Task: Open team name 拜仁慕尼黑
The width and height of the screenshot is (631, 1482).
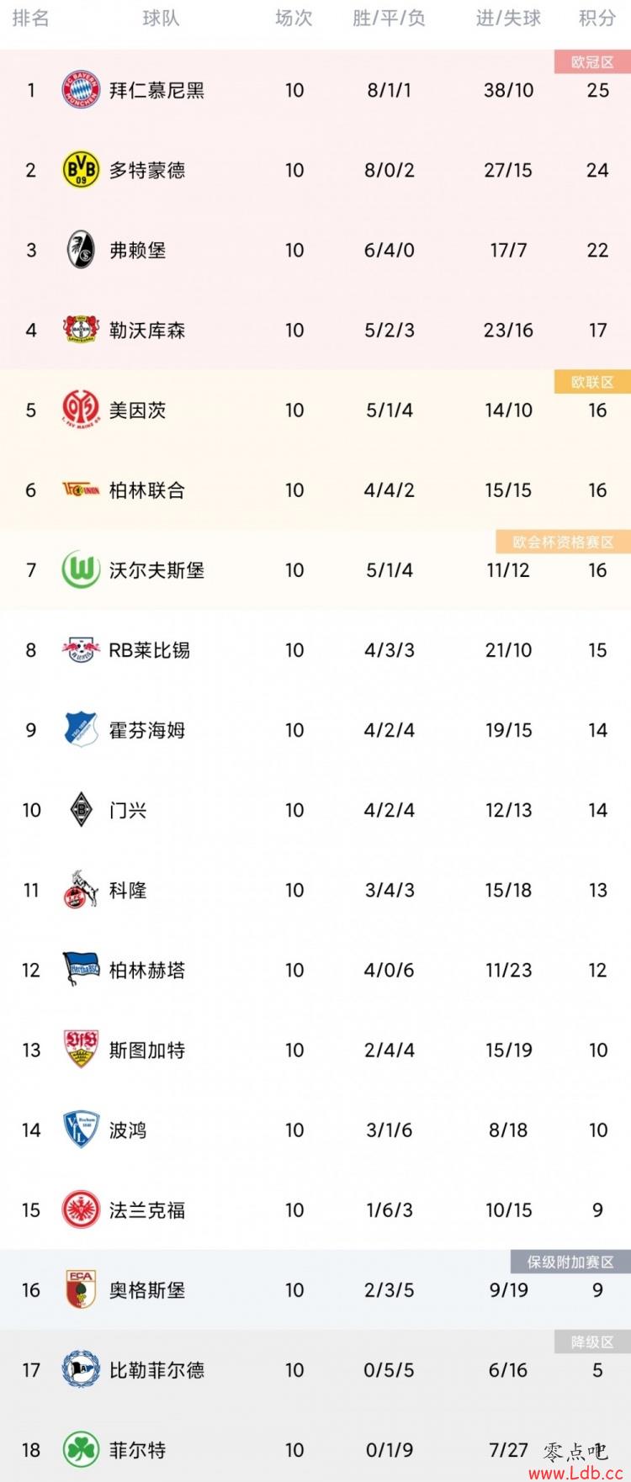Action: pos(156,90)
